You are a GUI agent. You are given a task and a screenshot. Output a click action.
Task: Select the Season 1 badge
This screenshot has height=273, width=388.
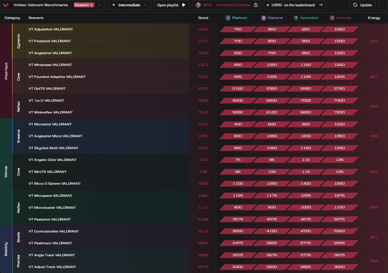pos(84,5)
